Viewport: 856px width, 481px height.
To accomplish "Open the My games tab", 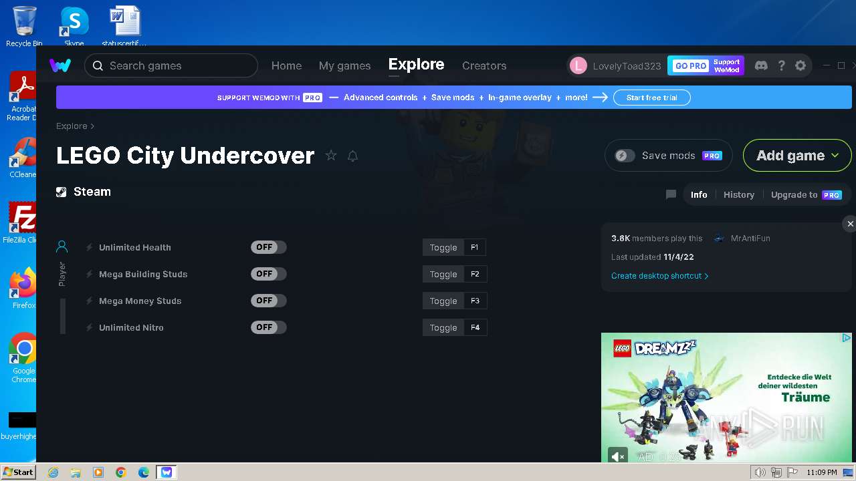I will coord(344,65).
